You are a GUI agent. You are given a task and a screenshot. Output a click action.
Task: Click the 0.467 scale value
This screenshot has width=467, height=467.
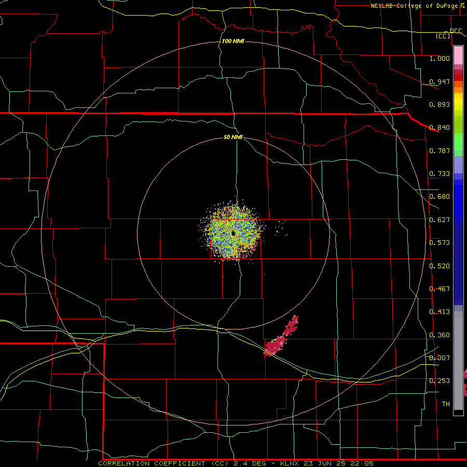[439, 289]
